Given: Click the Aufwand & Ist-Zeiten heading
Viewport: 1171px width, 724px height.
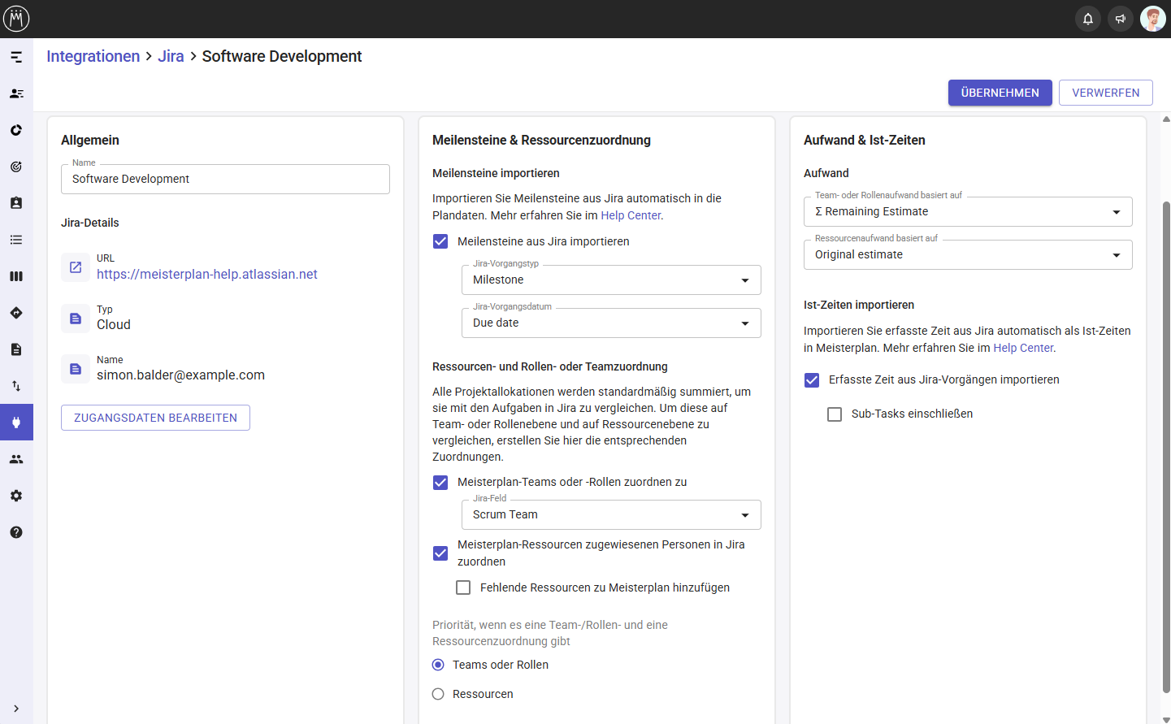Looking at the screenshot, I should click(865, 140).
